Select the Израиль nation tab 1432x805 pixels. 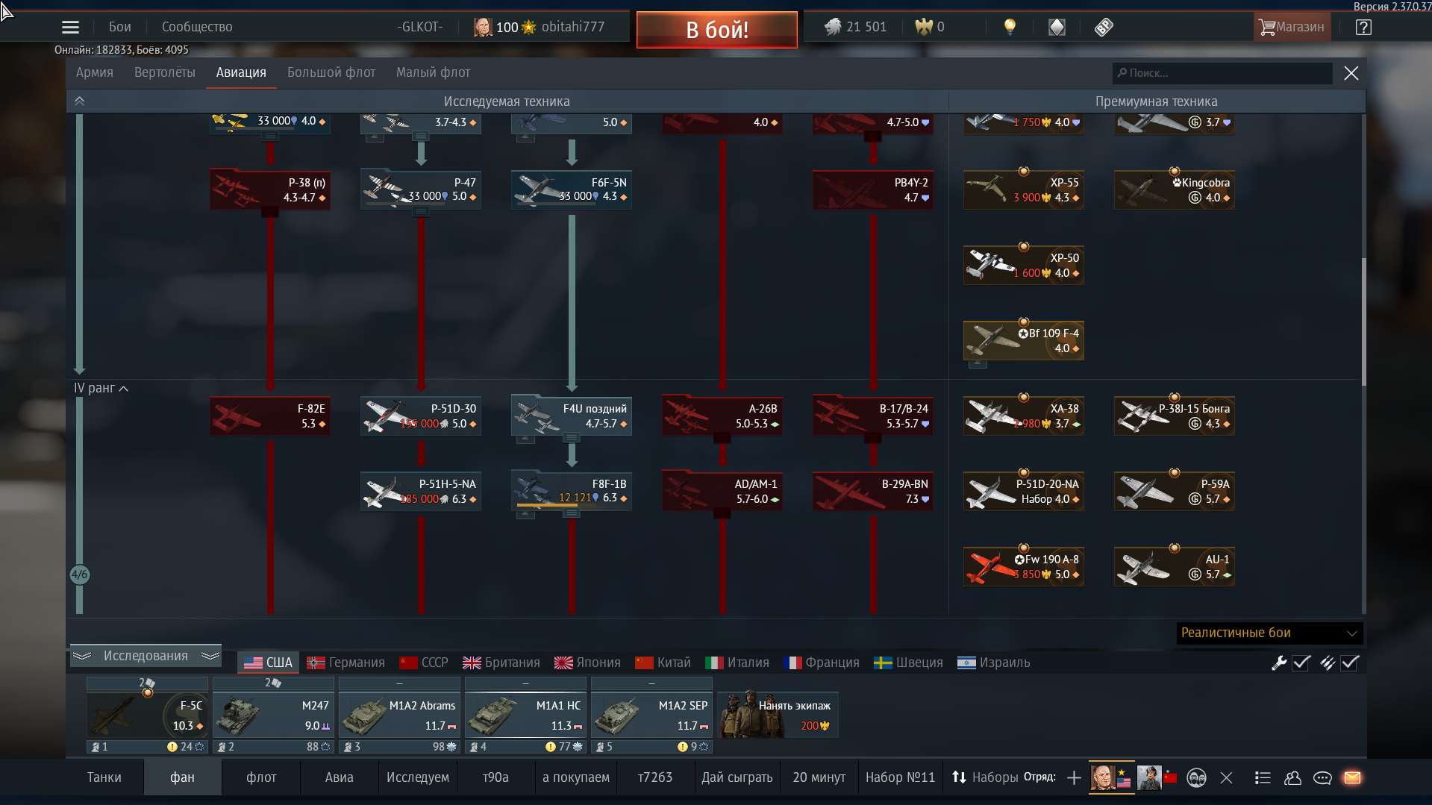pos(994,663)
